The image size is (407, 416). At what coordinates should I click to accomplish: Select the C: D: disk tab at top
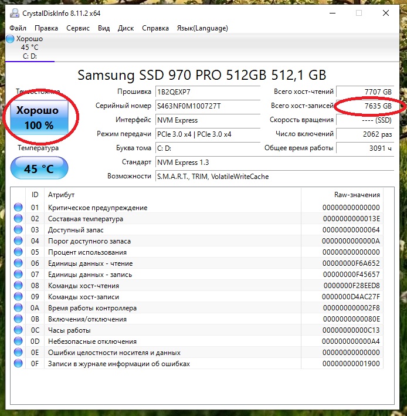30,48
